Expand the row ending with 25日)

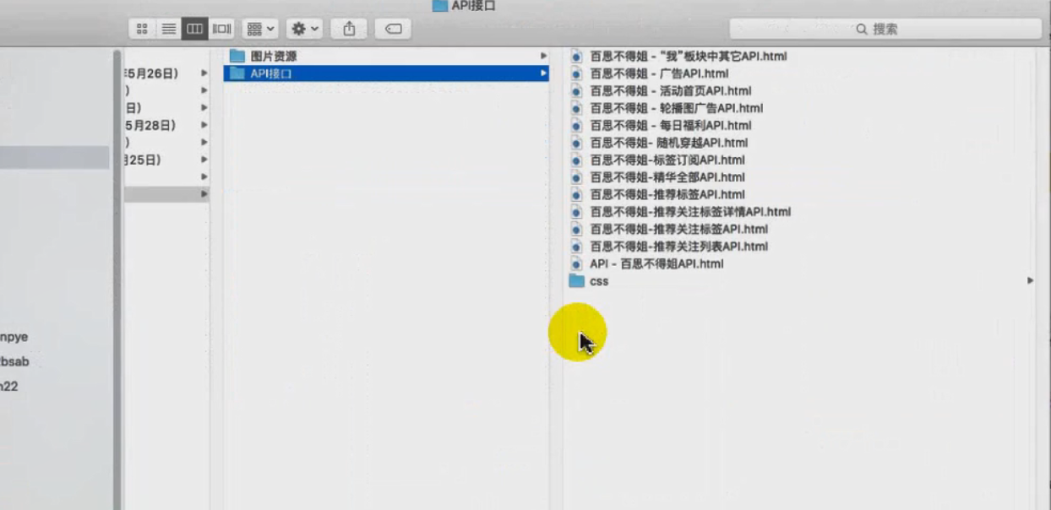(204, 160)
